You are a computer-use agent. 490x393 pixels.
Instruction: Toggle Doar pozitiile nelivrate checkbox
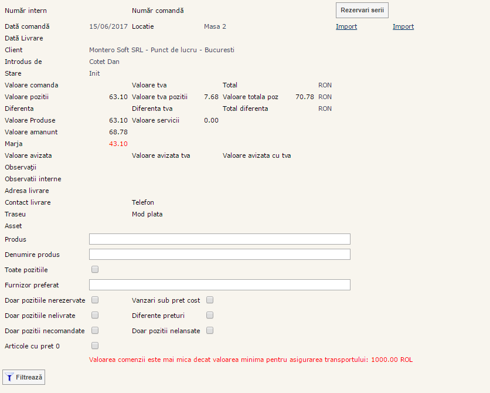(95, 316)
